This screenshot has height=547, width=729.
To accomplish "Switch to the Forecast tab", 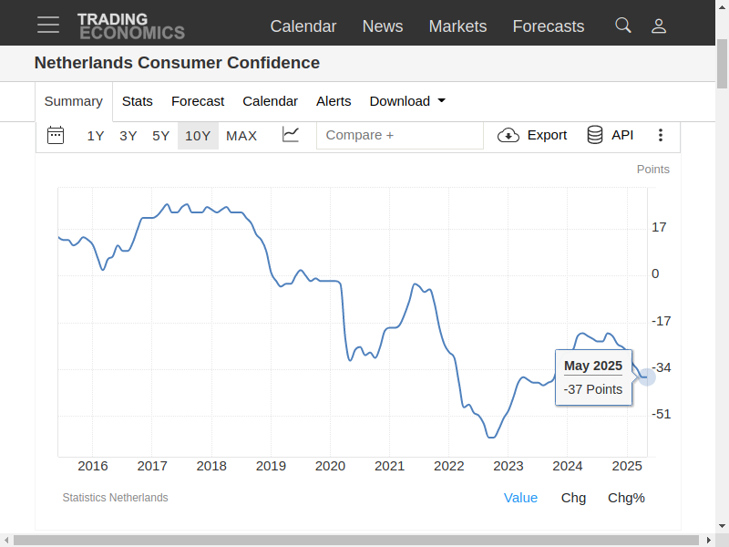I will click(x=198, y=101).
